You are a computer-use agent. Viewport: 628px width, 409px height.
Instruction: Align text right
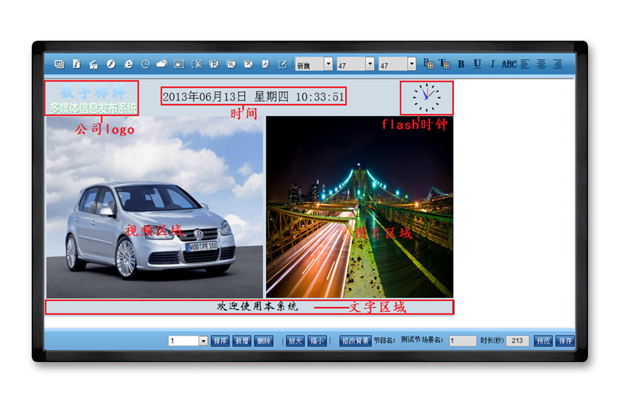click(557, 64)
